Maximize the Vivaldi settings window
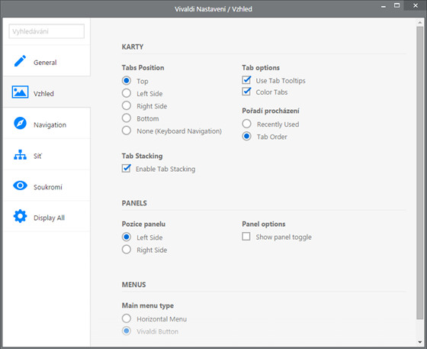The height and width of the screenshot is (349, 427). click(x=397, y=5)
